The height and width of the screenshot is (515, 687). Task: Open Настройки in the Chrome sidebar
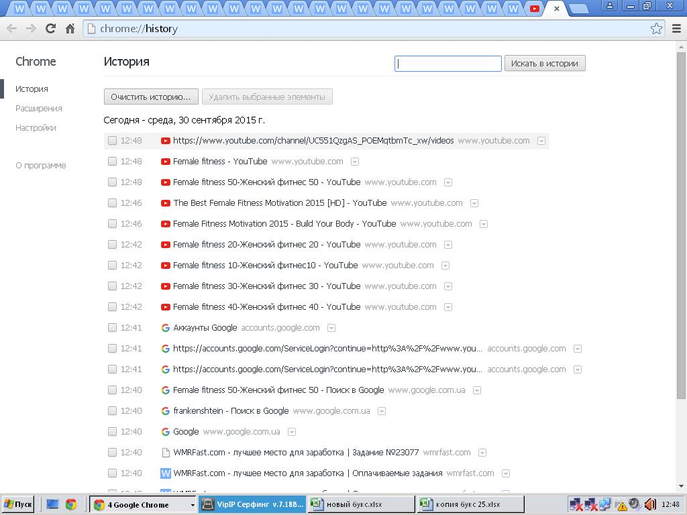36,128
